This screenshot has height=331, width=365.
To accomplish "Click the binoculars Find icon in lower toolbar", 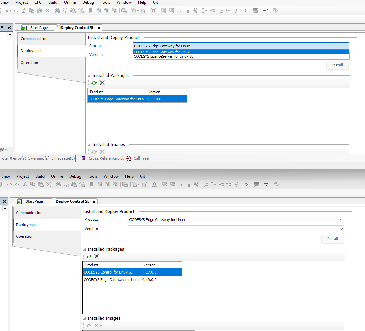I will (58, 184).
